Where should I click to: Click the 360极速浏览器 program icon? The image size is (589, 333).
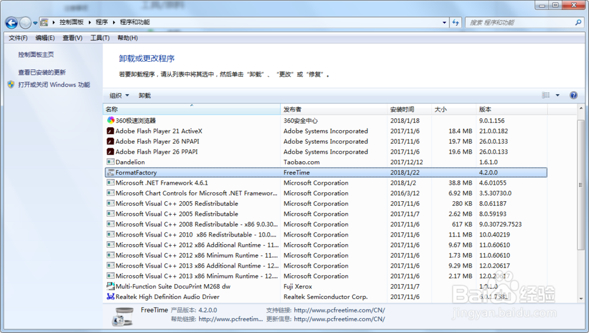(111, 120)
